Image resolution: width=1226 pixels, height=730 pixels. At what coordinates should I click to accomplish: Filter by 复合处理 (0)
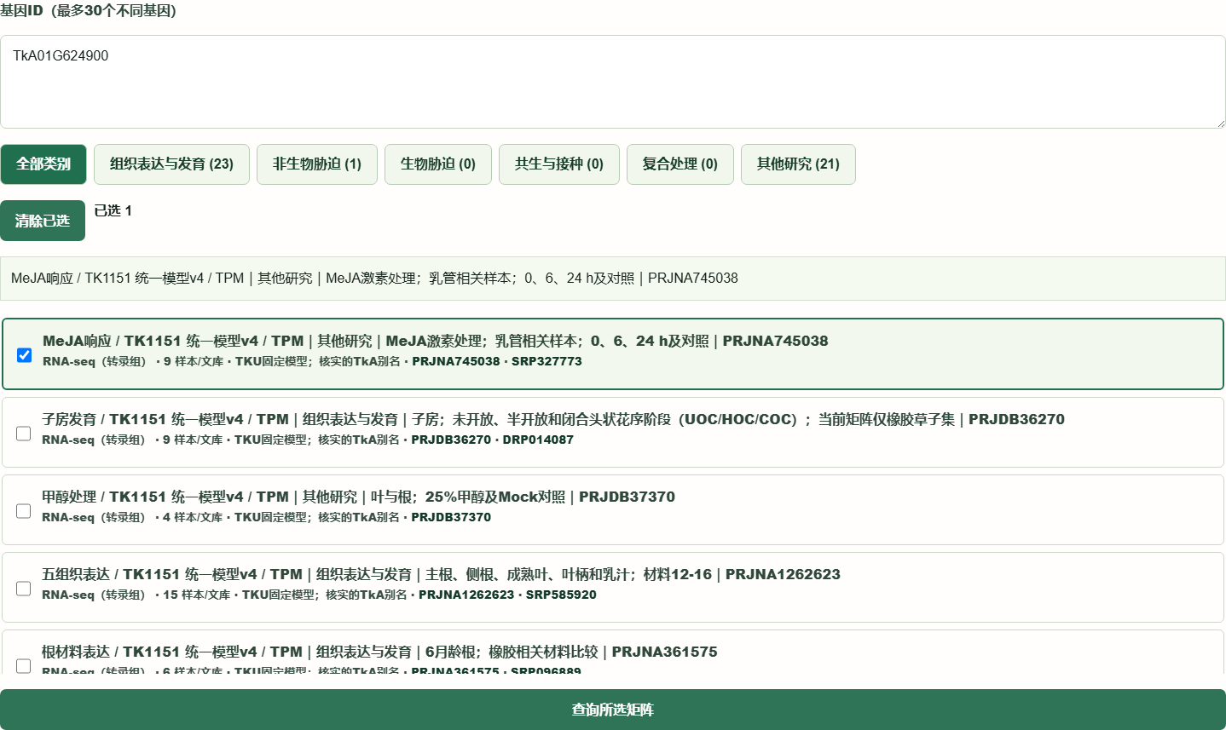(680, 164)
